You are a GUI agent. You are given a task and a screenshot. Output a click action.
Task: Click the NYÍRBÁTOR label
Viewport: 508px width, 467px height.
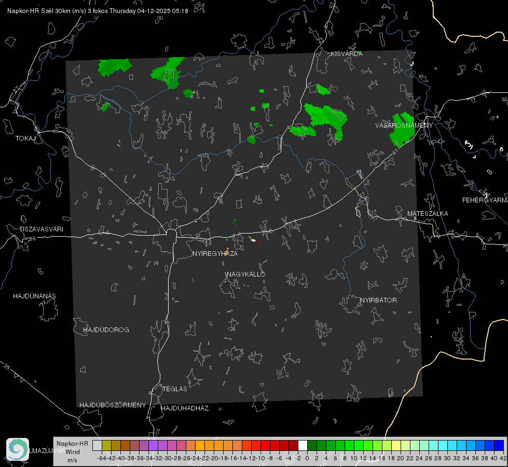(x=378, y=300)
